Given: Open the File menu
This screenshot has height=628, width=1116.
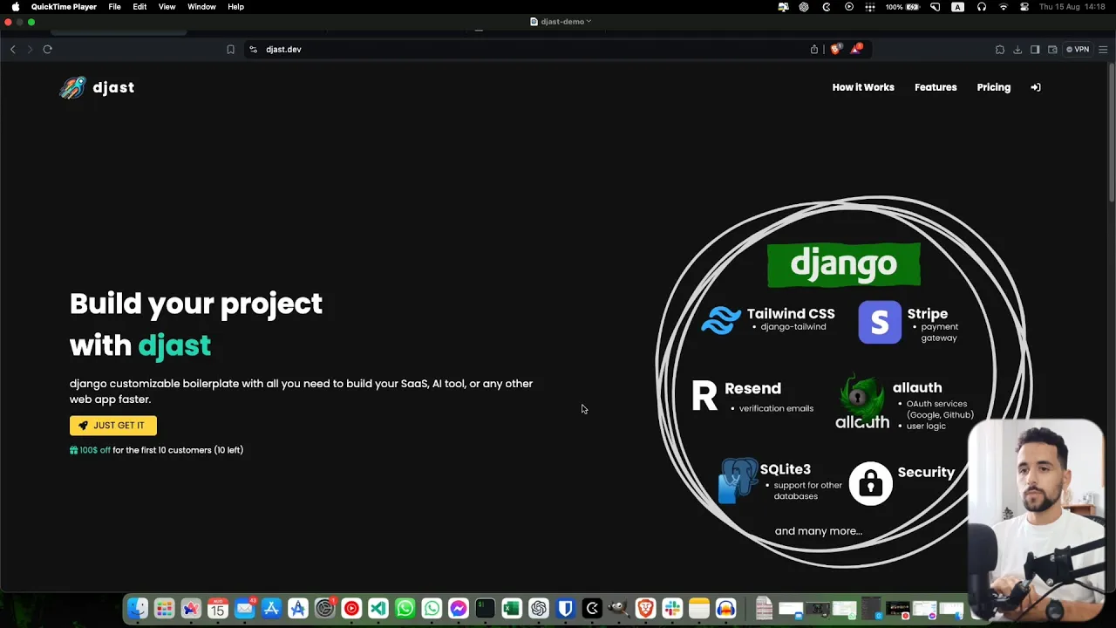Looking at the screenshot, I should 114,7.
